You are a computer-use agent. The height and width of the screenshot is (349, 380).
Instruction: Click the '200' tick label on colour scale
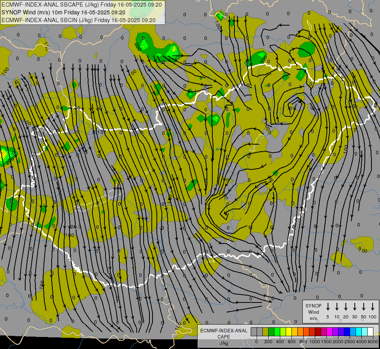point(268,342)
